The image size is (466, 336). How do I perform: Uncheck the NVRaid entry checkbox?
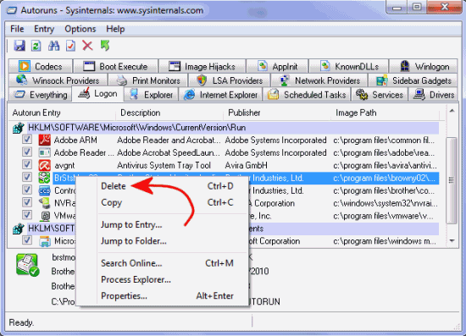[x=27, y=202]
